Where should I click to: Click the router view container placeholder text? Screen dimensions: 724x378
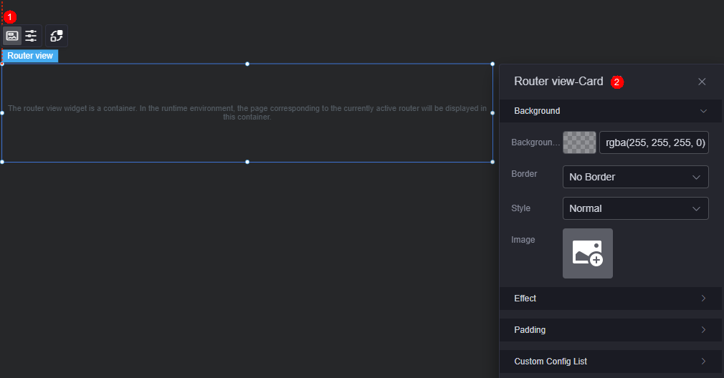[x=247, y=112]
